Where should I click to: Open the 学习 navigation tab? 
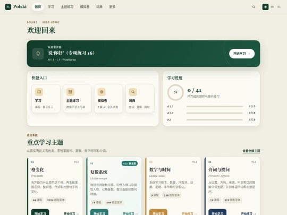tap(51, 7)
